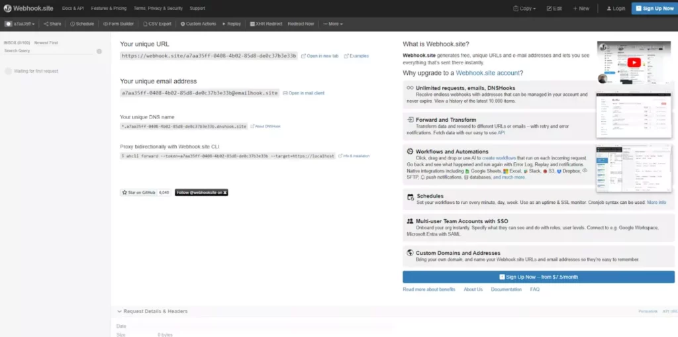Click the 'and much more' link
The height and width of the screenshot is (337, 678).
[x=509, y=177]
